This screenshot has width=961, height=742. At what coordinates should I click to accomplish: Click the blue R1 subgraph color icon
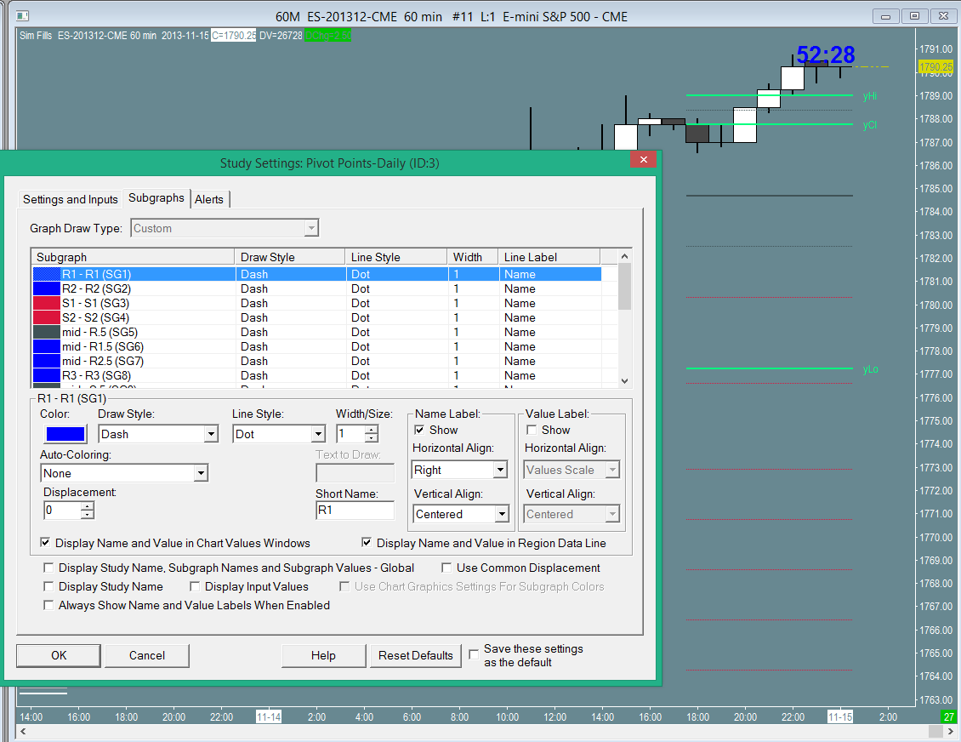tap(47, 275)
